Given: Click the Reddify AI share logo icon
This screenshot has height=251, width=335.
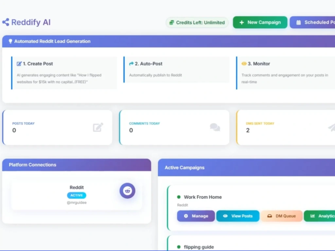Looking at the screenshot, I should coord(6,22).
